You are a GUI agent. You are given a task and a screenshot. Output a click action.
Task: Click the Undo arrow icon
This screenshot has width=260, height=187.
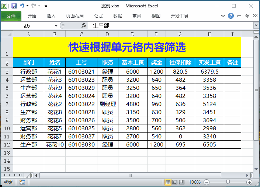coord(22,6)
